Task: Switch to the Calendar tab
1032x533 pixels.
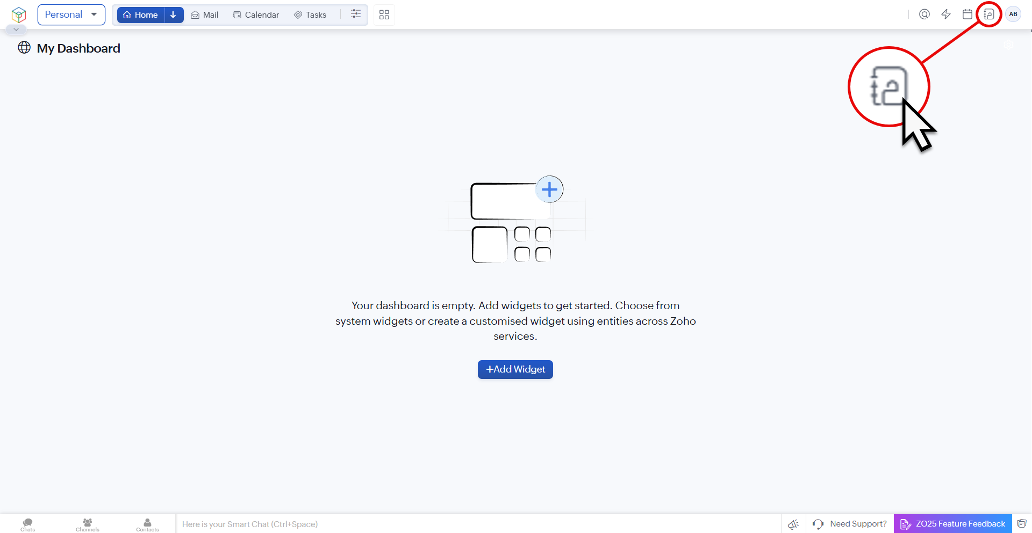Action: [256, 15]
